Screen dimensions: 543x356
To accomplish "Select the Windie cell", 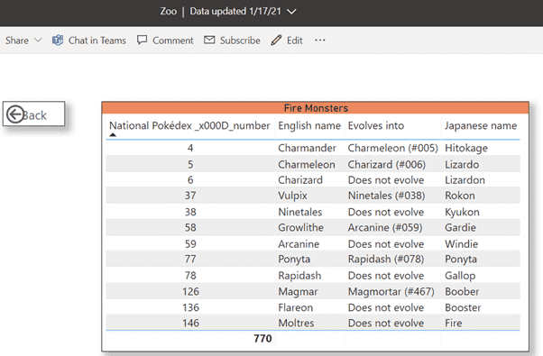I will click(x=461, y=244).
